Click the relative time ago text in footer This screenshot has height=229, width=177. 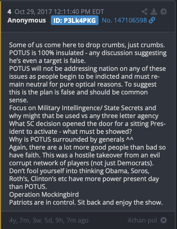tap(49, 220)
